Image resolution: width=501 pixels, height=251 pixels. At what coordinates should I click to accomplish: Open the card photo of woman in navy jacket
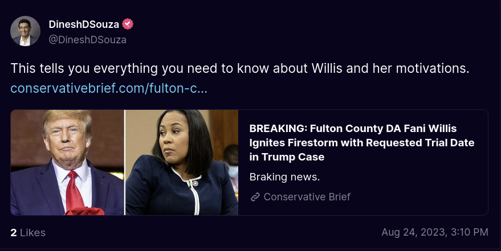182,162
